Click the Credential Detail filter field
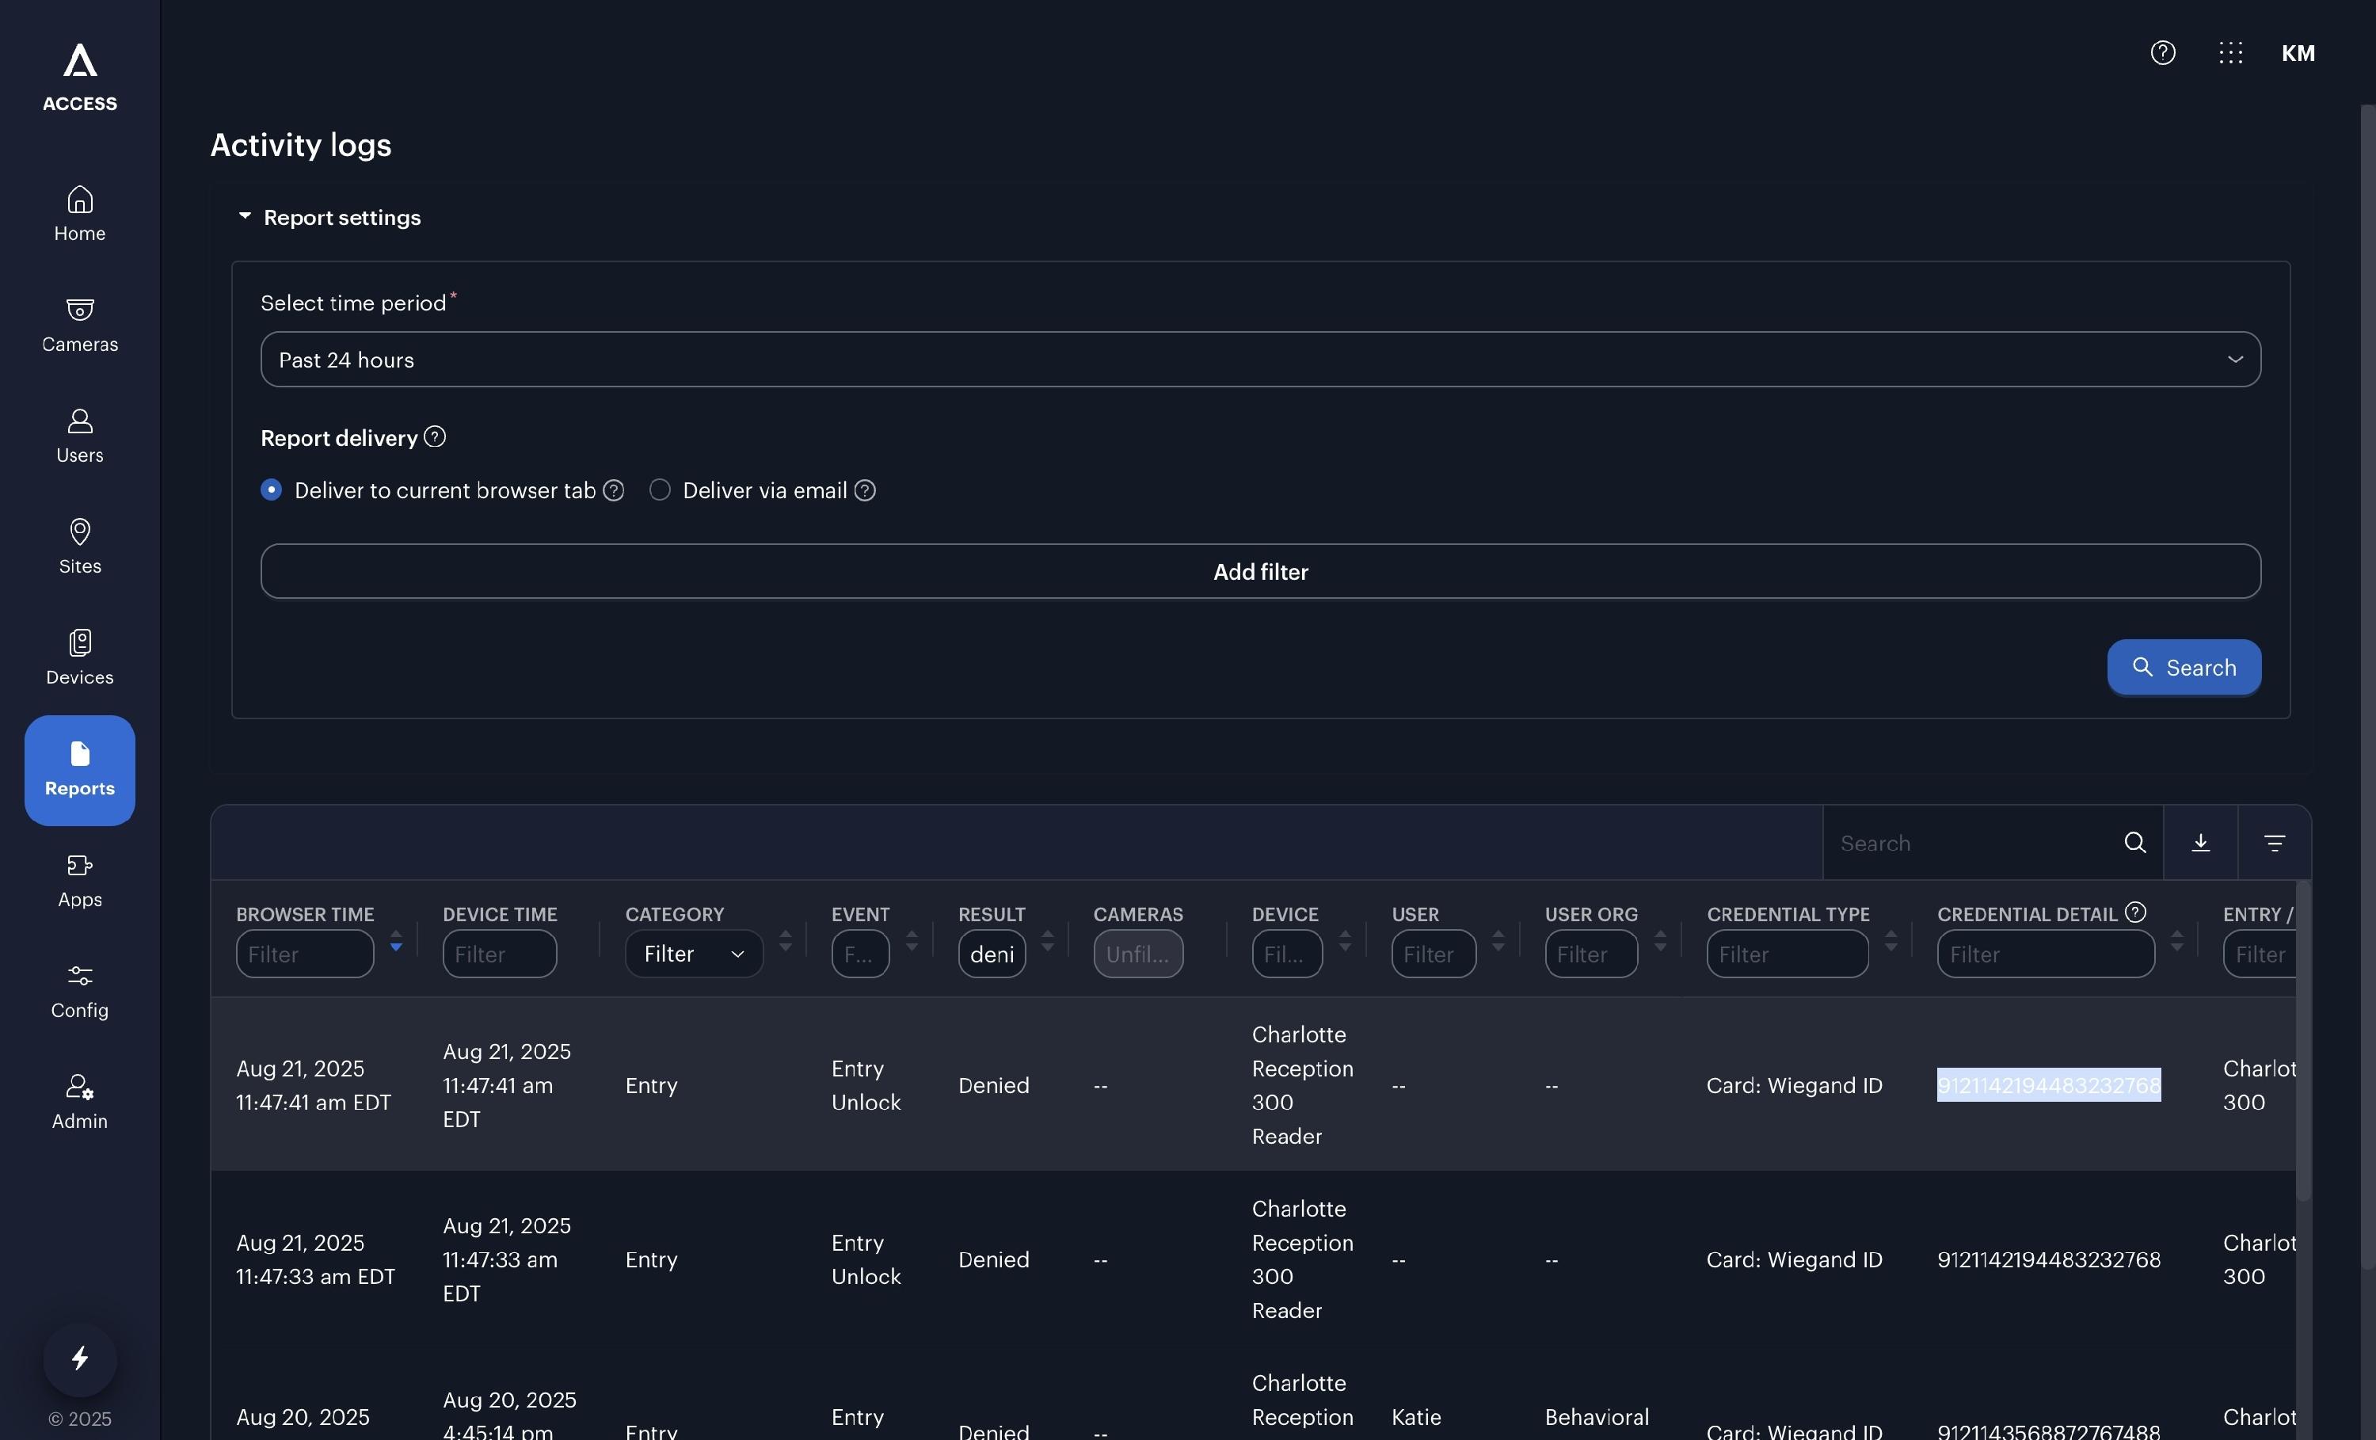Image resolution: width=2376 pixels, height=1440 pixels. click(x=2047, y=954)
